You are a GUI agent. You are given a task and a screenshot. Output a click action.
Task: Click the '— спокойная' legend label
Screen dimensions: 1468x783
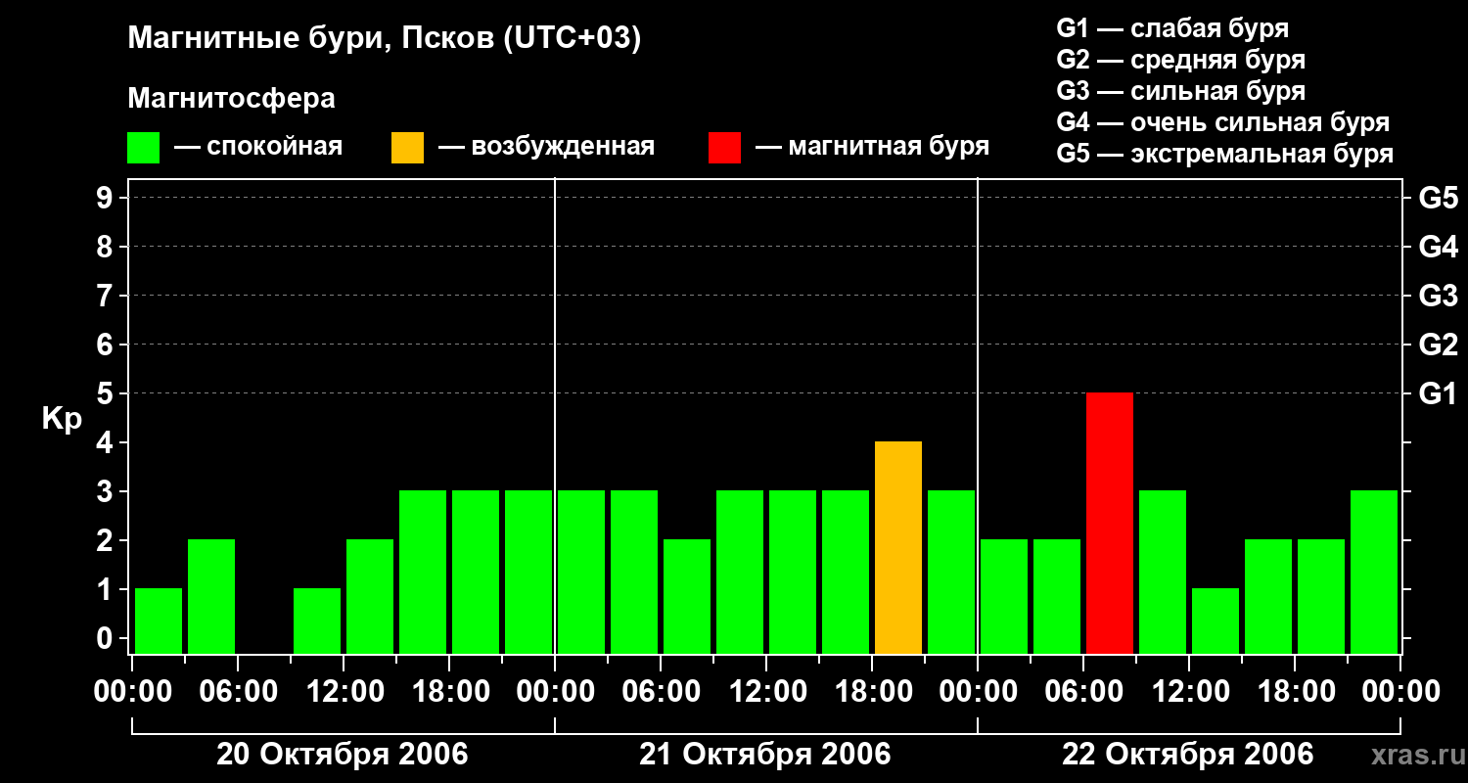click(x=258, y=148)
